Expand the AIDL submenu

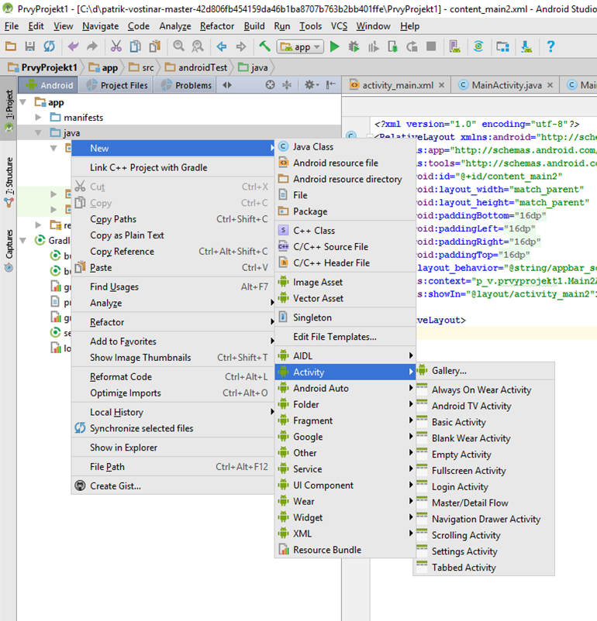point(345,356)
